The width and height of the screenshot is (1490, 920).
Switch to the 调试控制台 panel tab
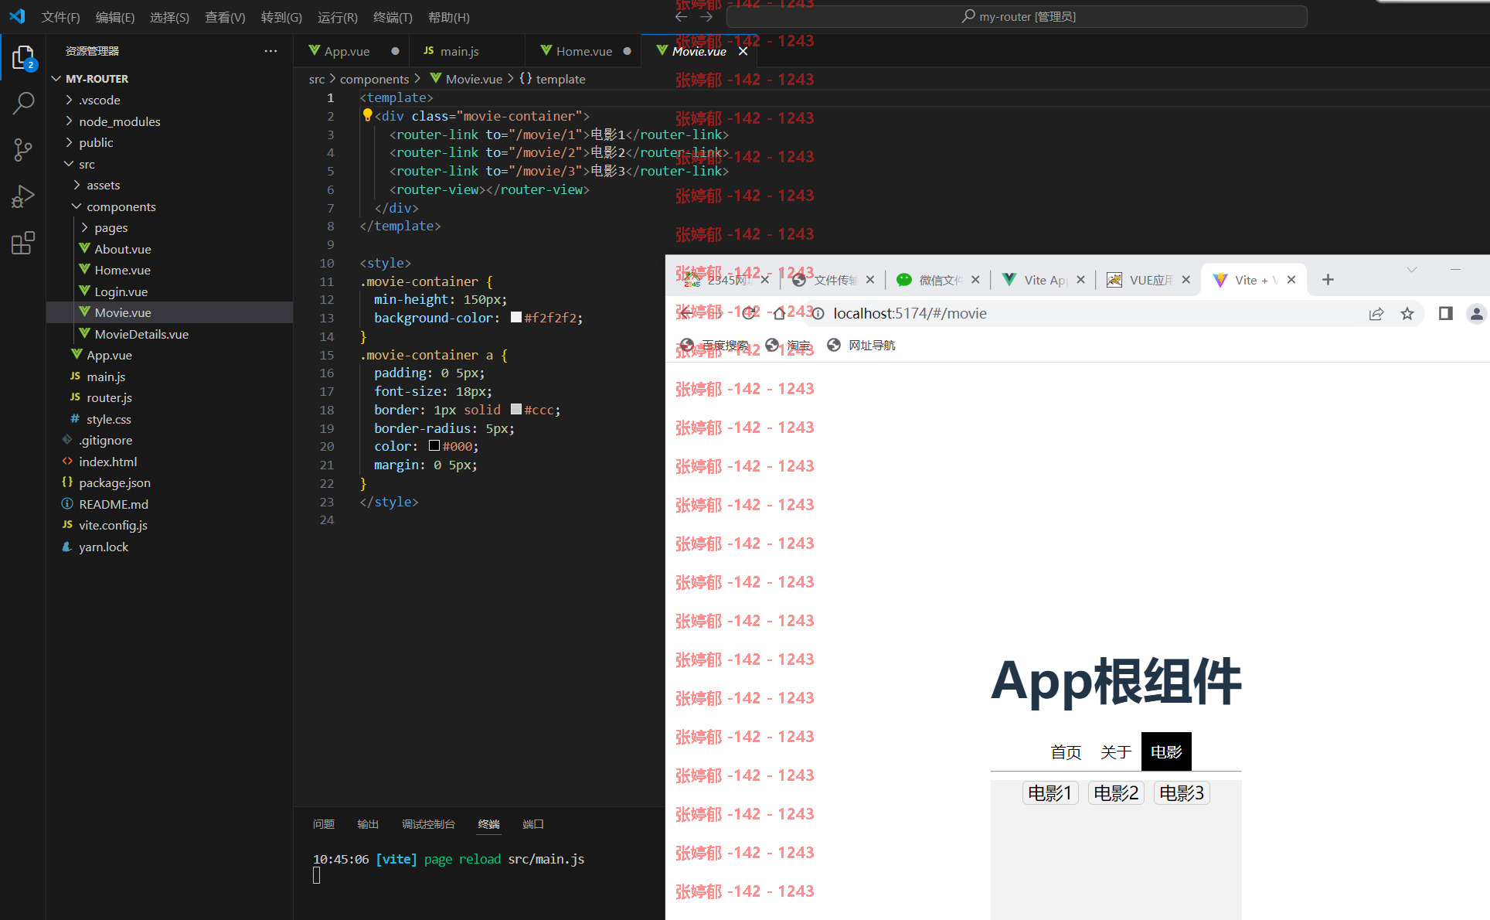click(x=428, y=824)
